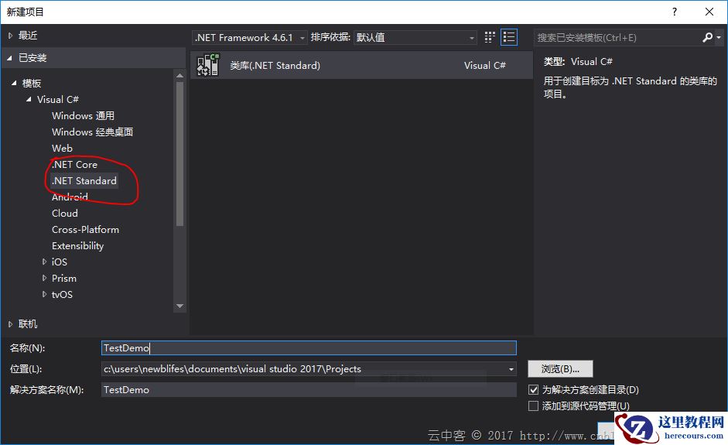The width and height of the screenshot is (728, 445).
Task: Select 类库(.NET Standard) template row
Action: pos(361,65)
